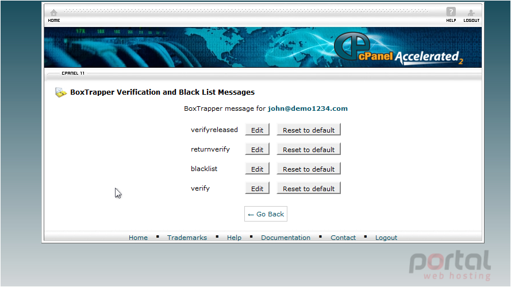Image resolution: width=511 pixels, height=287 pixels.
Task: Edit the returnverify message
Action: [257, 149]
